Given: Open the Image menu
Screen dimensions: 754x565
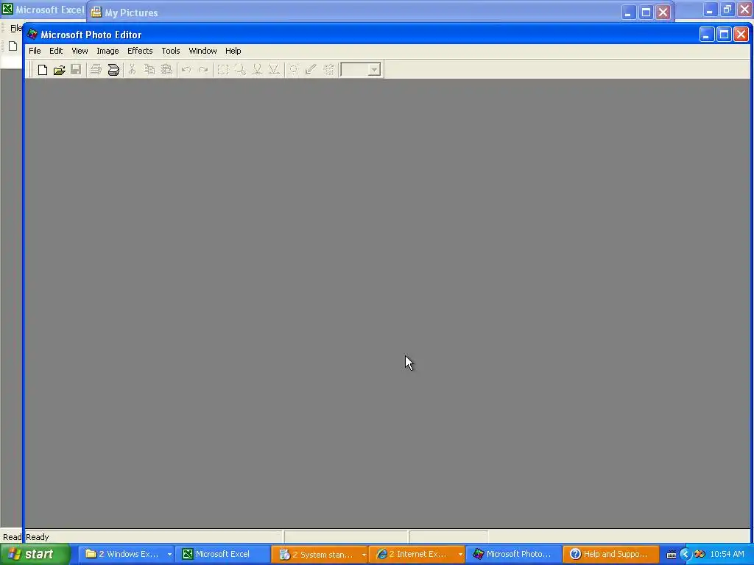Looking at the screenshot, I should click(x=108, y=51).
